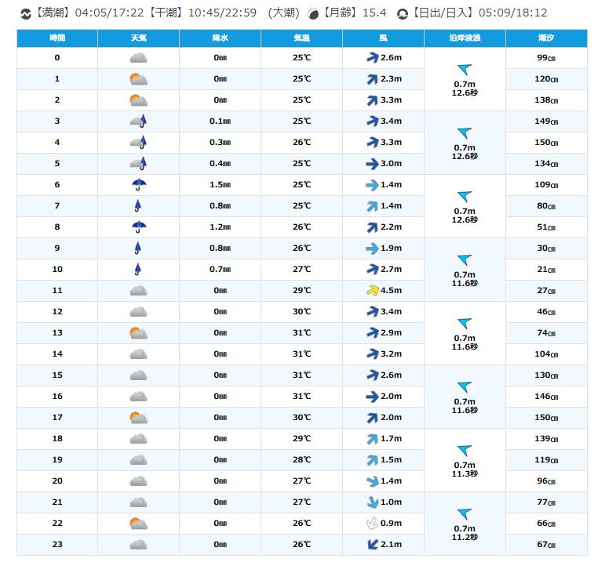
Task: Click the 1.5mm precipitation cell
Action: click(220, 185)
